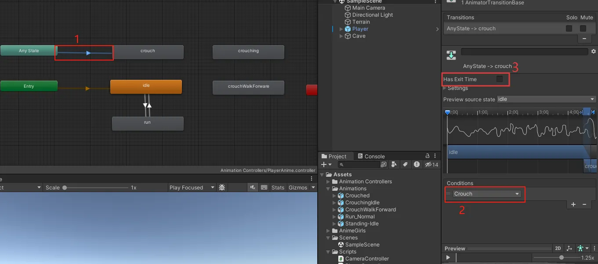Click the preview pivot axes icon
This screenshot has width=598, height=264.
click(x=569, y=249)
